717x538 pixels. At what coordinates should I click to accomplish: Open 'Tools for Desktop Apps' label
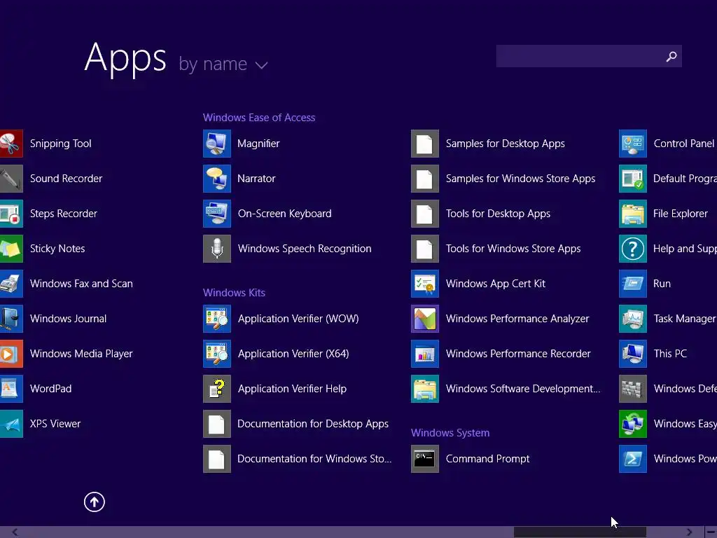click(498, 214)
